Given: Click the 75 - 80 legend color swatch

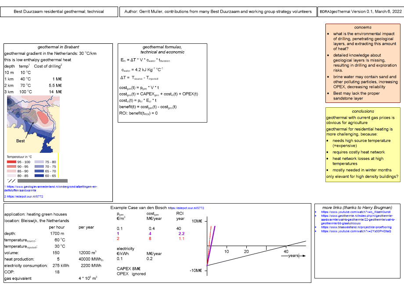Looking at the screenshot, I should [39, 162].
